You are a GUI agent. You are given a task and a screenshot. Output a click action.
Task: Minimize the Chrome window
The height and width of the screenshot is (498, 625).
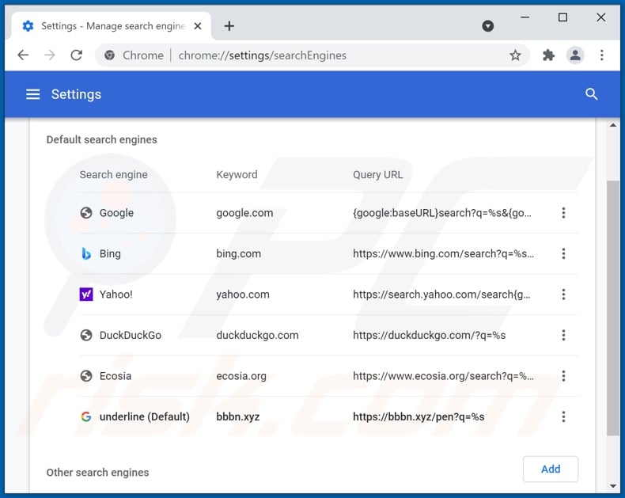(525, 17)
